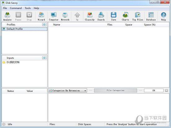Click the folder icon of D:\我的文档
Screen dimensions: 171x128
point(4,62)
